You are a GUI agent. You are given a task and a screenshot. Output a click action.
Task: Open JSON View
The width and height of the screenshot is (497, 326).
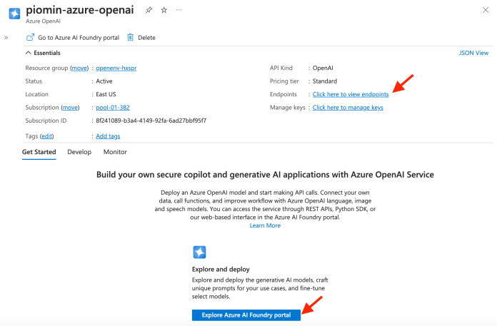click(x=473, y=53)
